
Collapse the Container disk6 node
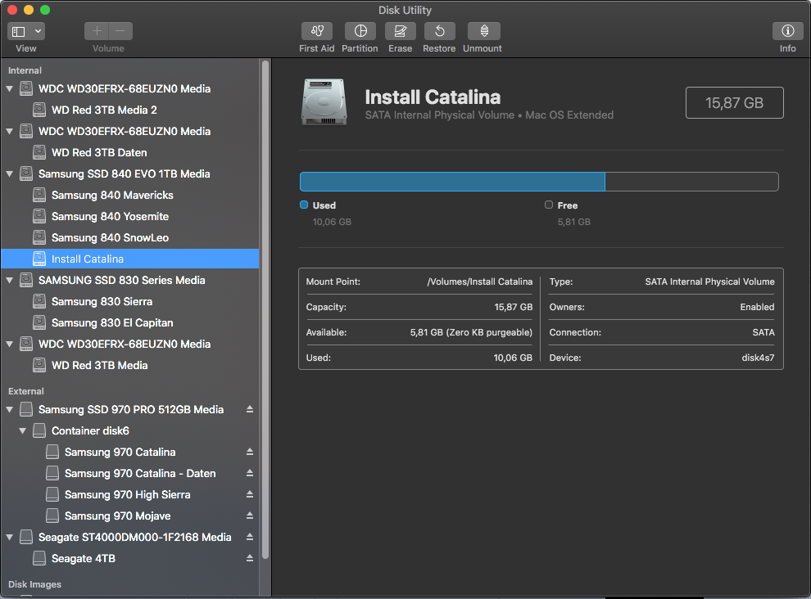tap(22, 430)
